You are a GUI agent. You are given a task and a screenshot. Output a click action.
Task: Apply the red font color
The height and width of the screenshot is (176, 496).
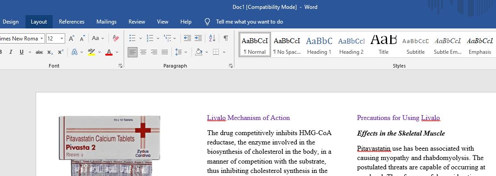click(x=109, y=52)
